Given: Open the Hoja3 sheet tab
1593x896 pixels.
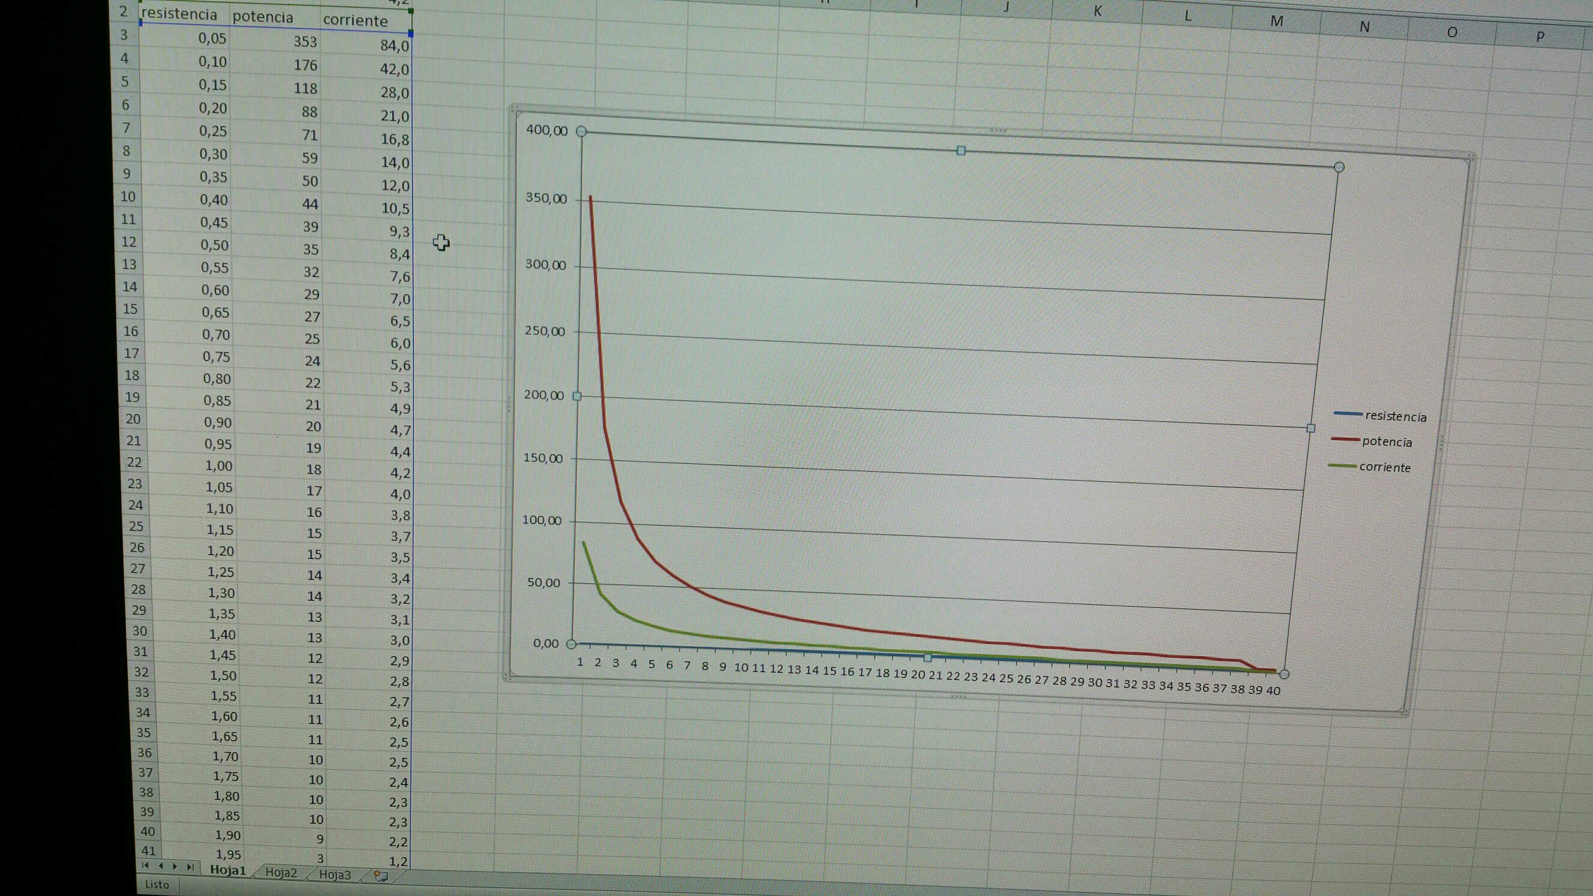Looking at the screenshot, I should click(335, 874).
